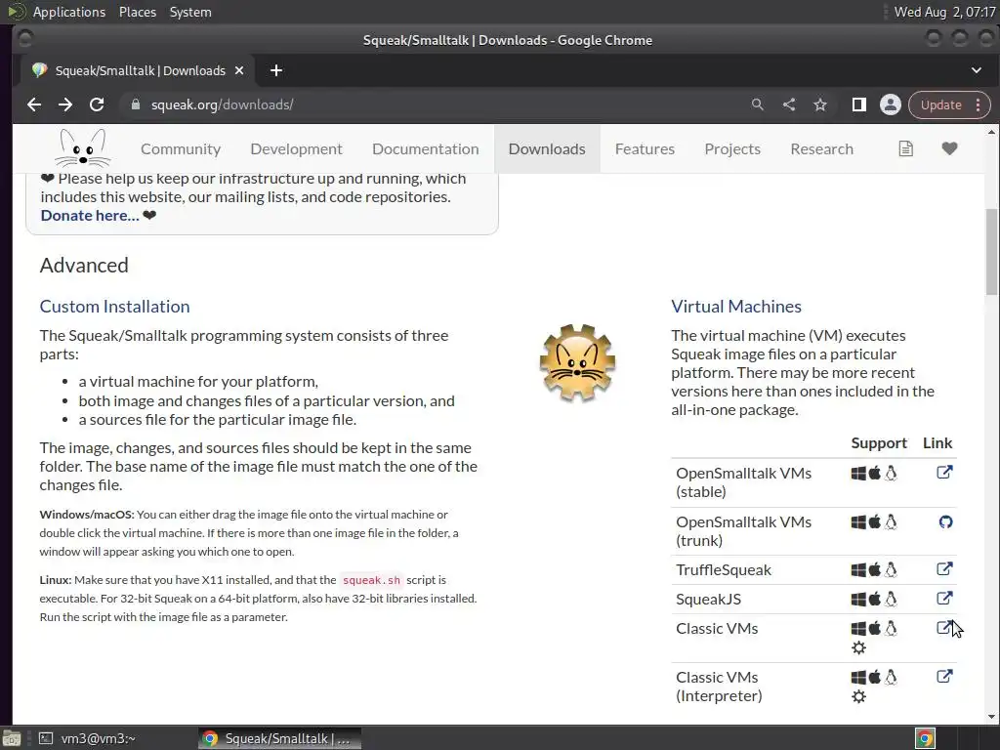Click the Custom Installation heading

[115, 306]
